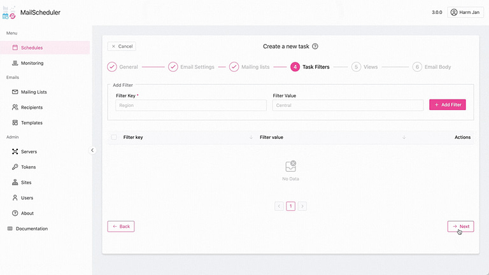Click the Schedules calendar icon
Image resolution: width=489 pixels, height=275 pixels.
15,47
